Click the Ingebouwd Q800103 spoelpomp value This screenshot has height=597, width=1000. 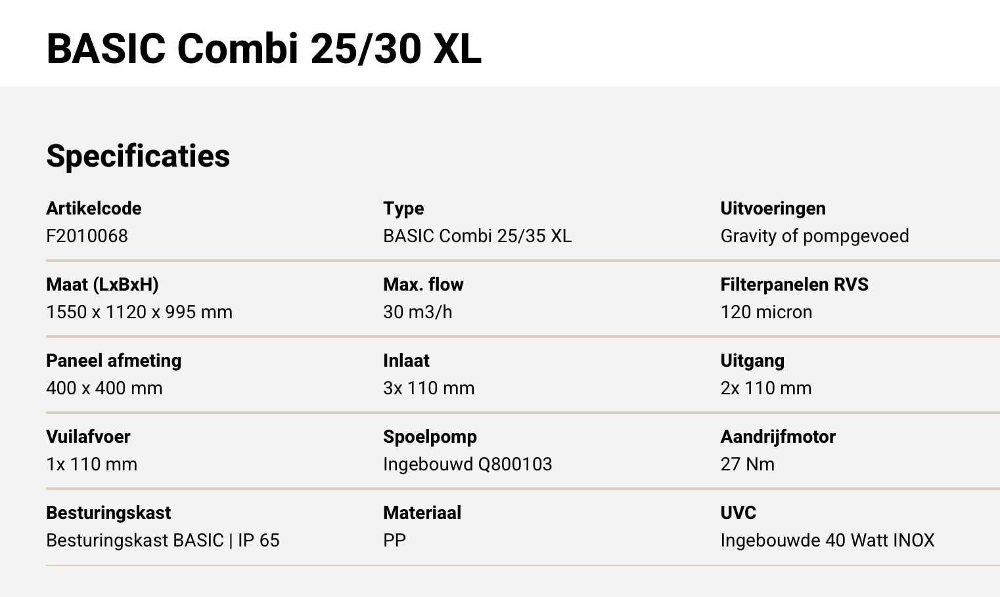pyautogui.click(x=467, y=464)
